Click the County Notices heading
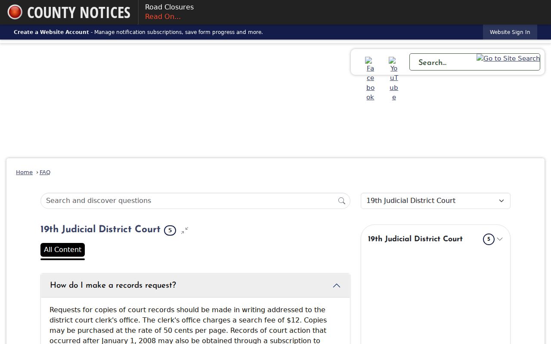Image resolution: width=551 pixels, height=344 pixels. [x=79, y=12]
